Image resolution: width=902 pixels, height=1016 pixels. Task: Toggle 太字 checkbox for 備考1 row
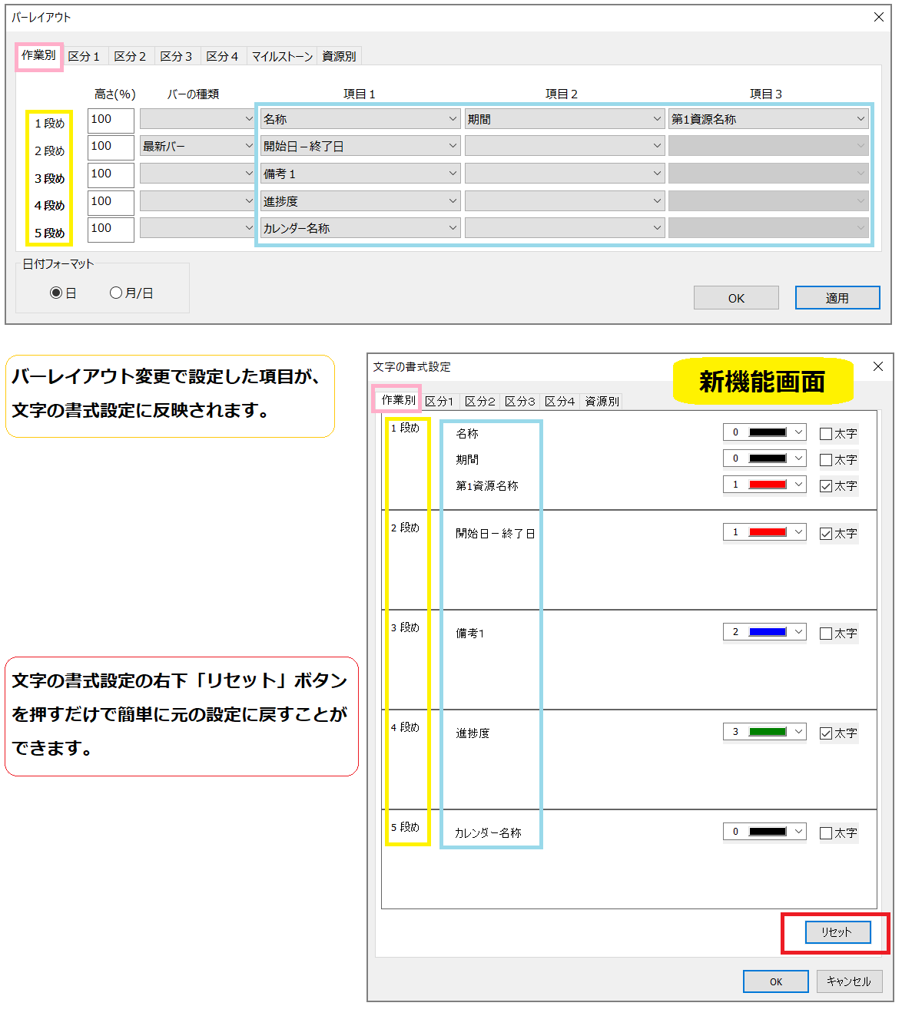[826, 634]
